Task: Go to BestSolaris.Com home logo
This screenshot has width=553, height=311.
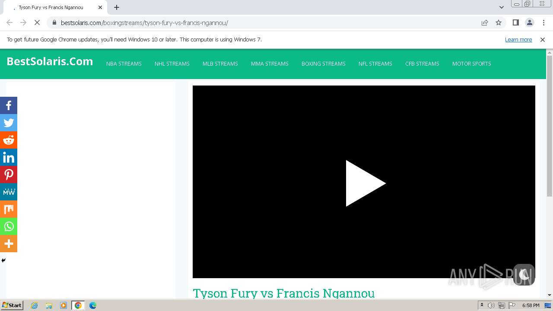Action: pyautogui.click(x=50, y=61)
